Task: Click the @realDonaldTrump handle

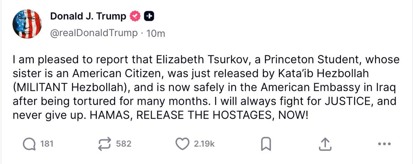Action: pos(94,33)
